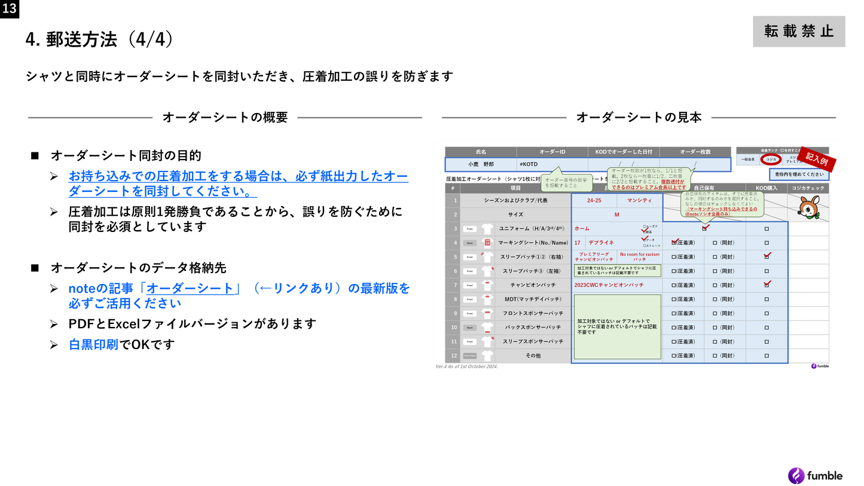Click the 記入例 red stamp
The image size is (864, 486).
816,160
